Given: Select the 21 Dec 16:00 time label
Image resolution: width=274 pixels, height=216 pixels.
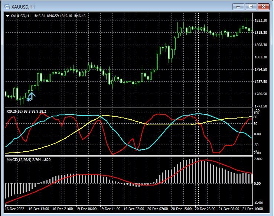Looking at the screenshot, I should [253, 209].
